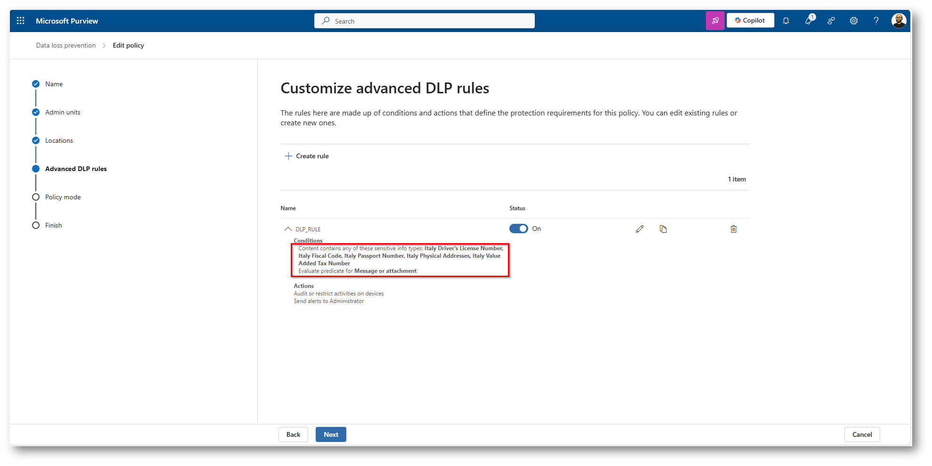Edit DLP_RULE with the pencil icon
The width and height of the screenshot is (932, 466).
[639, 229]
